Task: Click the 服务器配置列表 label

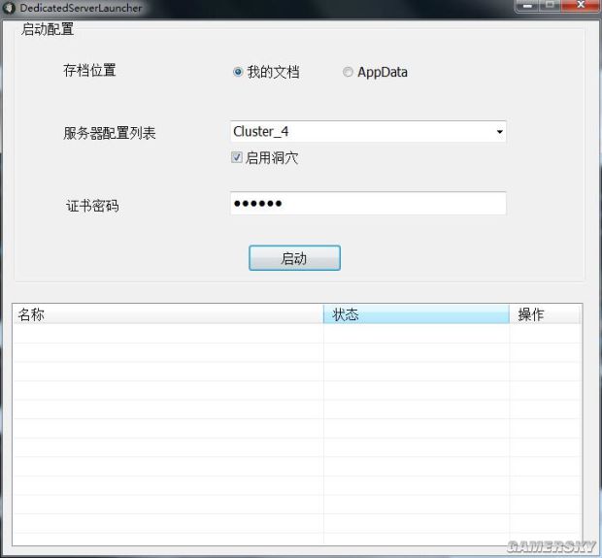Action: pos(109,133)
